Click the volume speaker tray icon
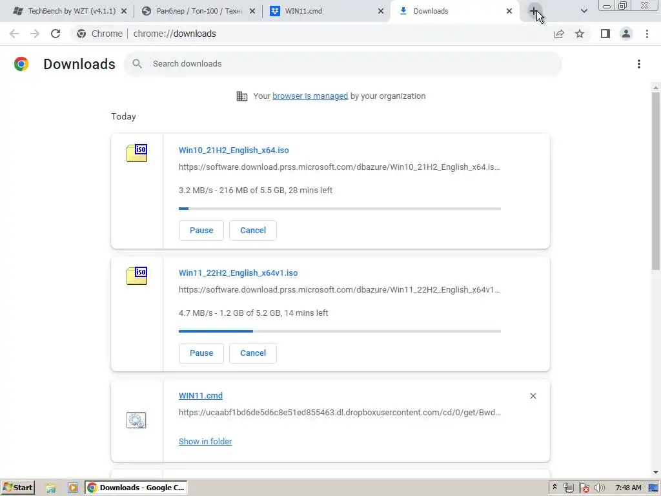This screenshot has width=661, height=496. 599,488
